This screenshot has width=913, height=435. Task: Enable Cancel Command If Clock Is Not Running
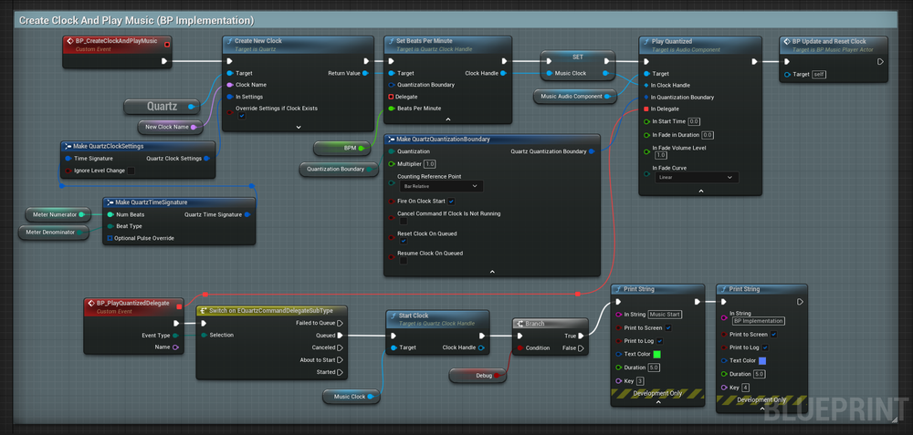(404, 221)
